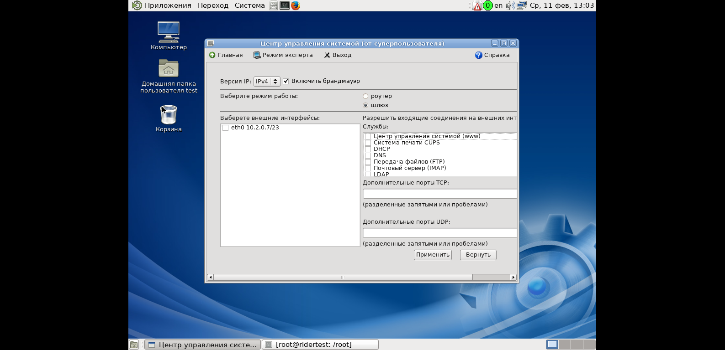Open the IPv4 version dropdown
Screen dimensions: 725x350
tap(267, 82)
